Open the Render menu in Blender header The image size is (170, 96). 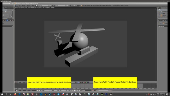pos(24,6)
